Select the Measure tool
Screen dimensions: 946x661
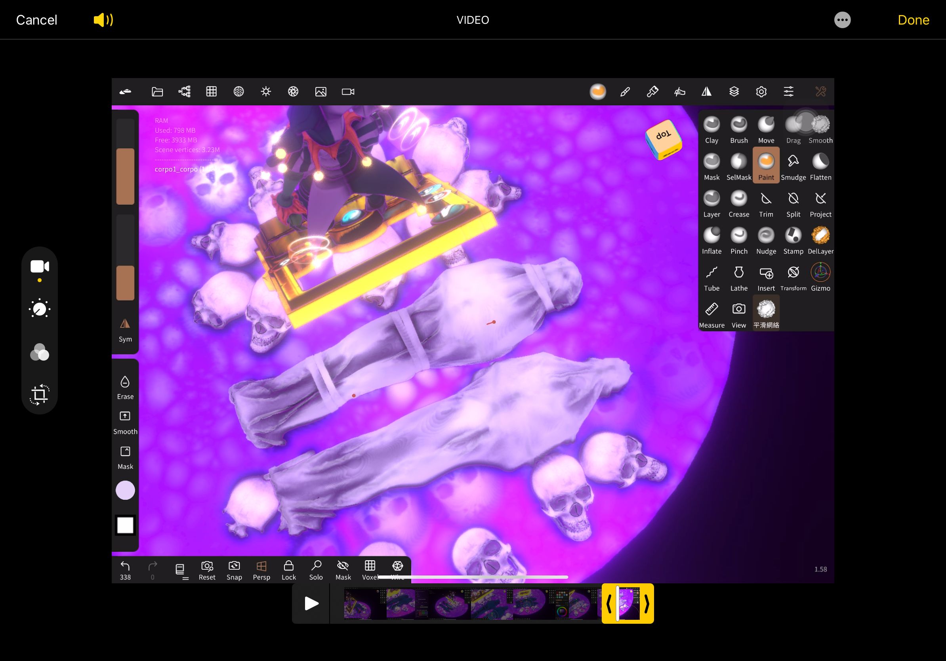coord(711,315)
